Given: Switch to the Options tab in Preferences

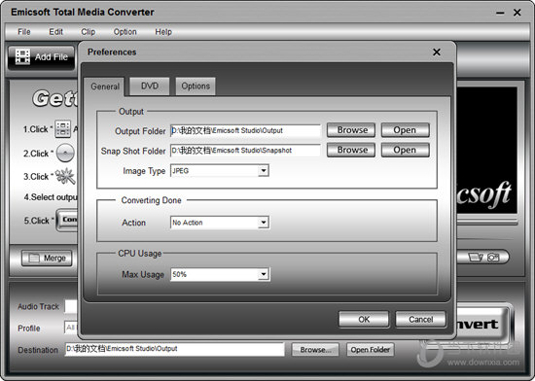Looking at the screenshot, I should [196, 86].
